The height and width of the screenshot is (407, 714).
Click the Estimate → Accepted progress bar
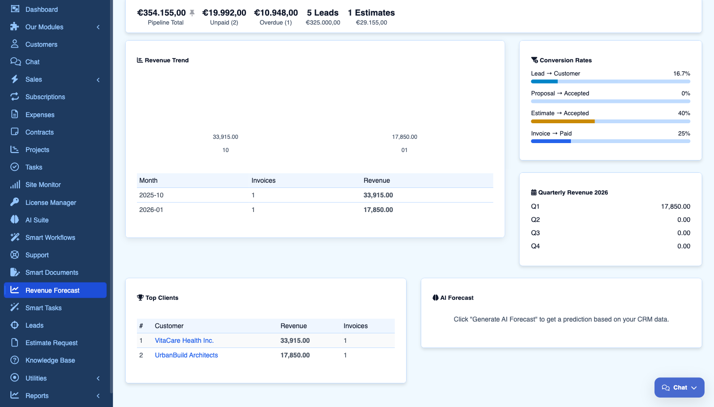tap(610, 121)
